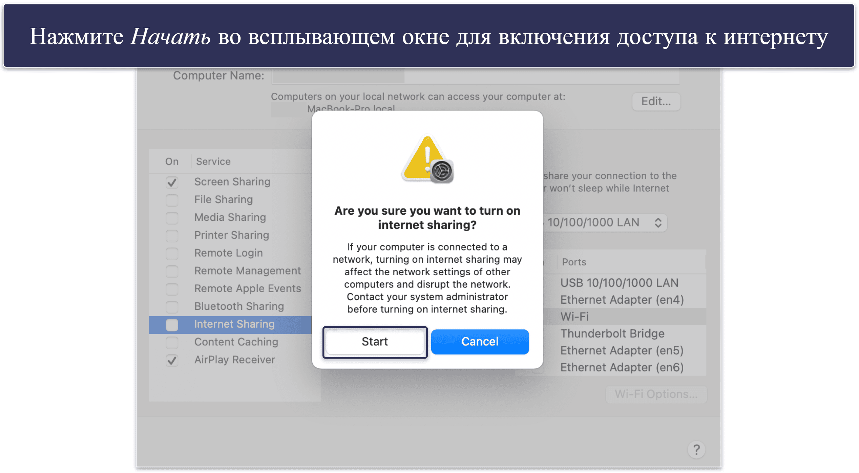Click the Service column header
Screen dimensions: 859x473
pyautogui.click(x=213, y=162)
